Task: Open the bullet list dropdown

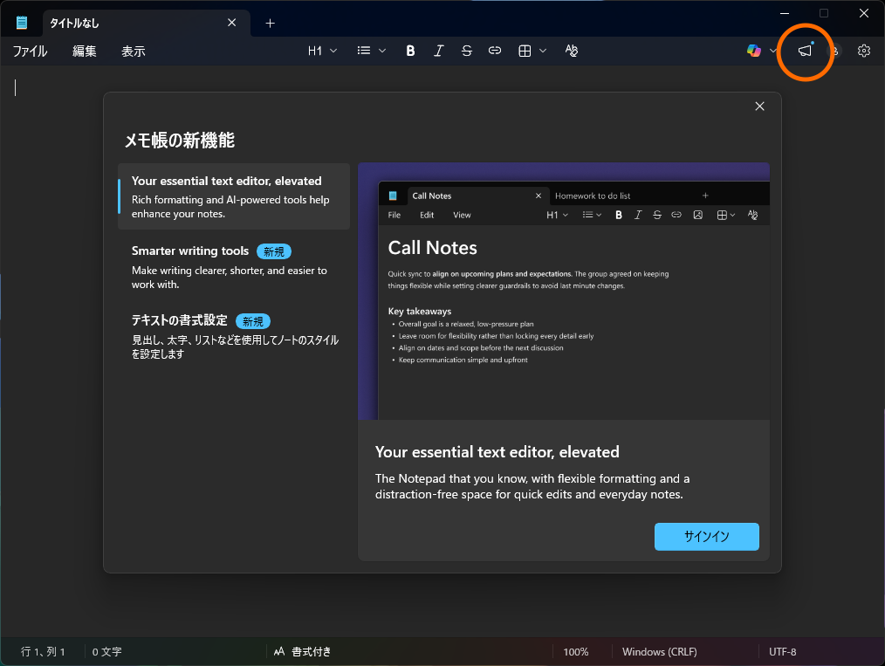Action: tap(372, 51)
